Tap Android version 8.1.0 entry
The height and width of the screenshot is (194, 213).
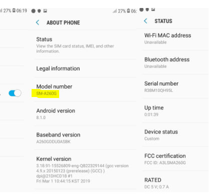(x=85, y=114)
